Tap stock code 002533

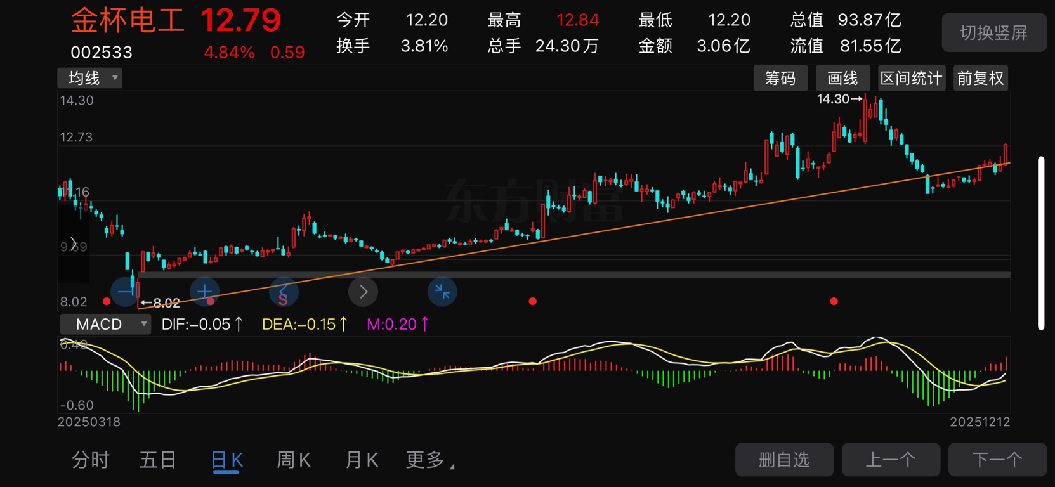point(102,52)
